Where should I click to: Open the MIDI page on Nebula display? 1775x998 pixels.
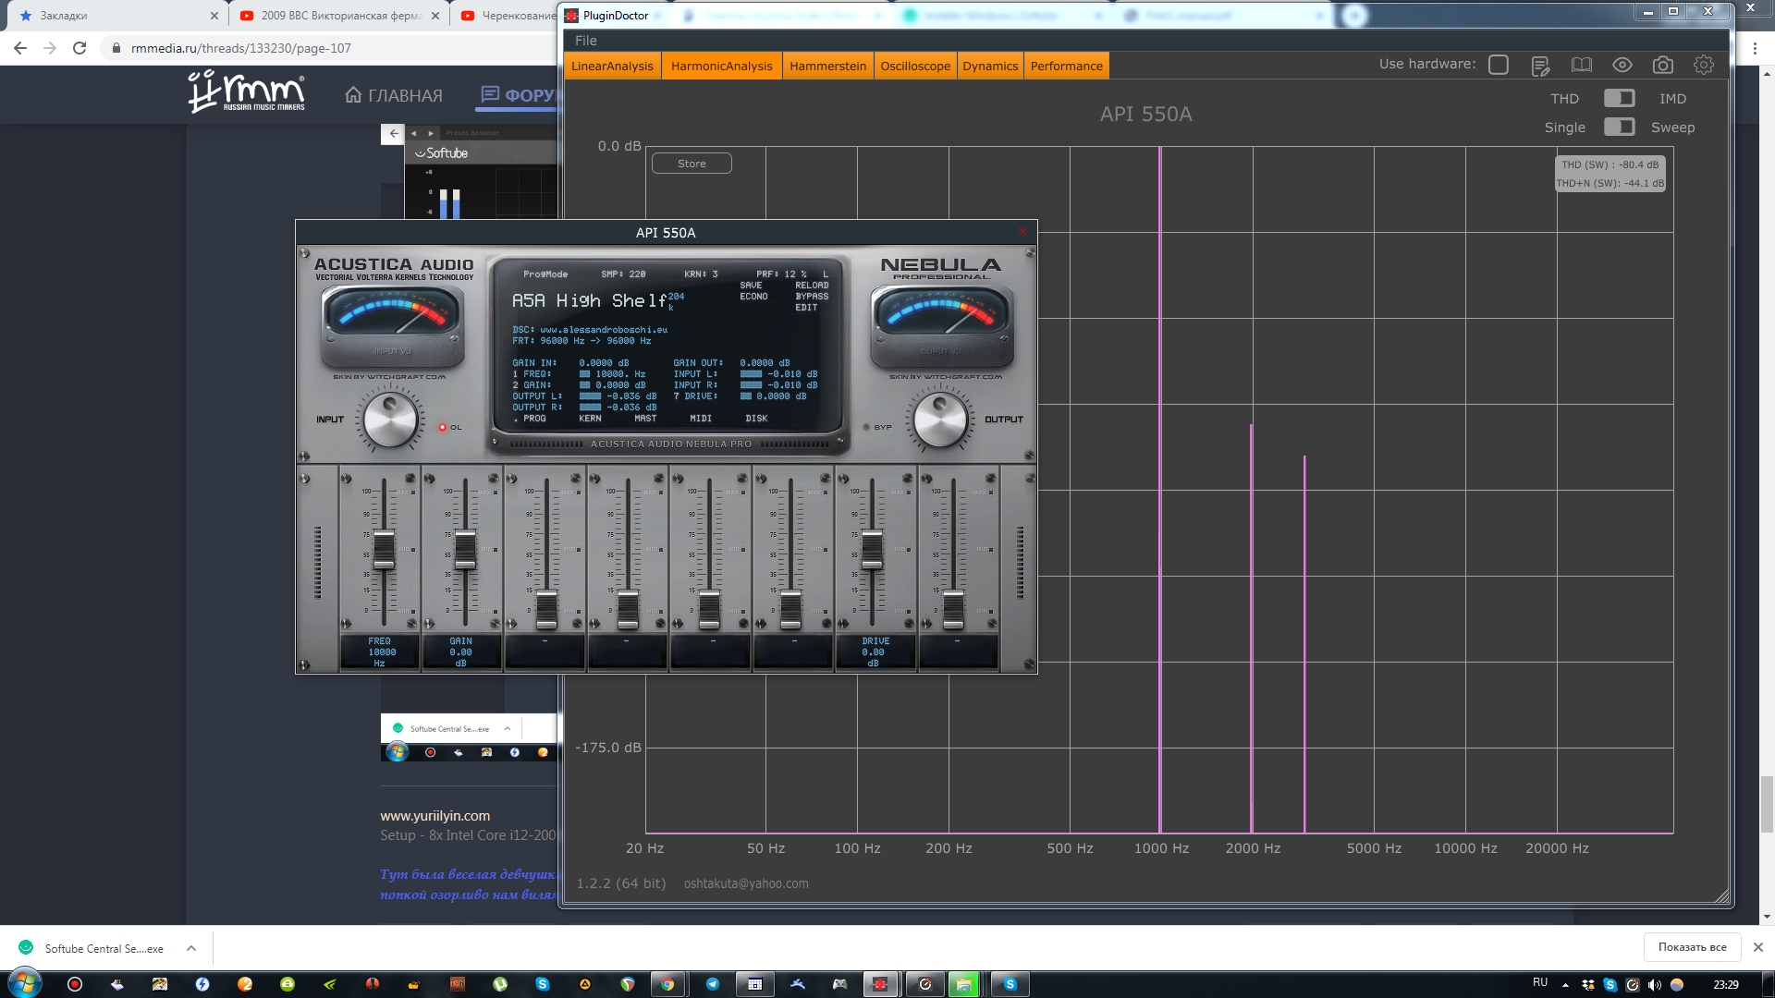click(x=701, y=419)
